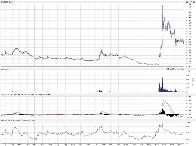Click the '17' year marker on time axis
This screenshot has width=196, height=146.
pyautogui.click(x=4, y=144)
